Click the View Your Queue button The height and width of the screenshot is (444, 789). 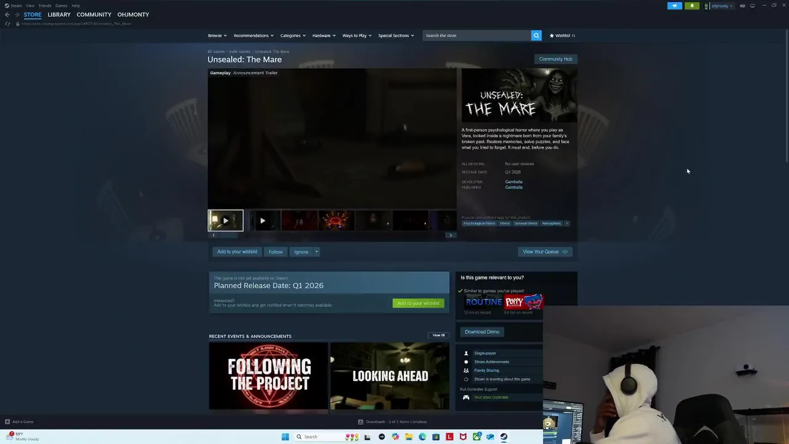pyautogui.click(x=545, y=252)
